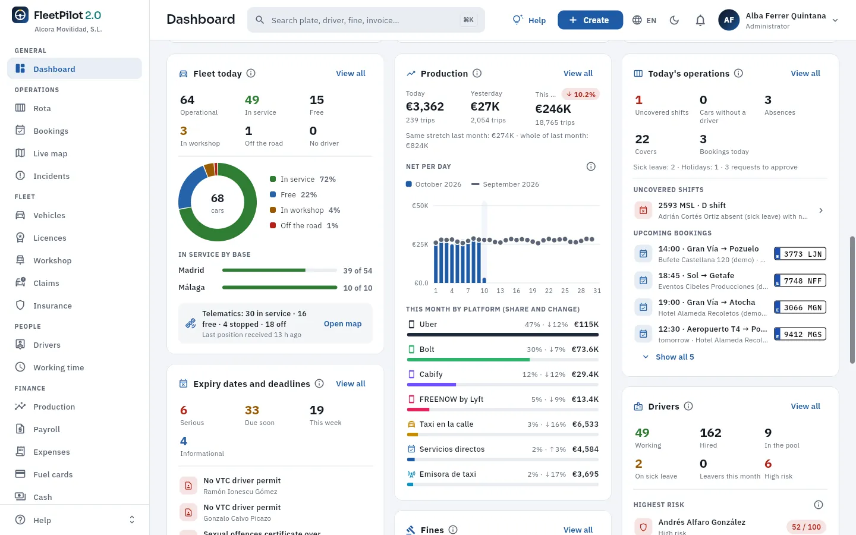View all in Production card
The width and height of the screenshot is (856, 535).
pyautogui.click(x=578, y=73)
